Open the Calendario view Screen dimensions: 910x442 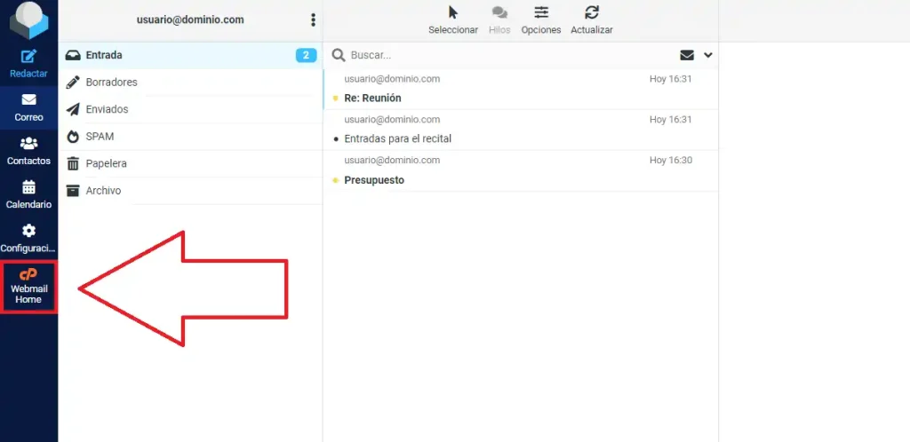tap(28, 193)
